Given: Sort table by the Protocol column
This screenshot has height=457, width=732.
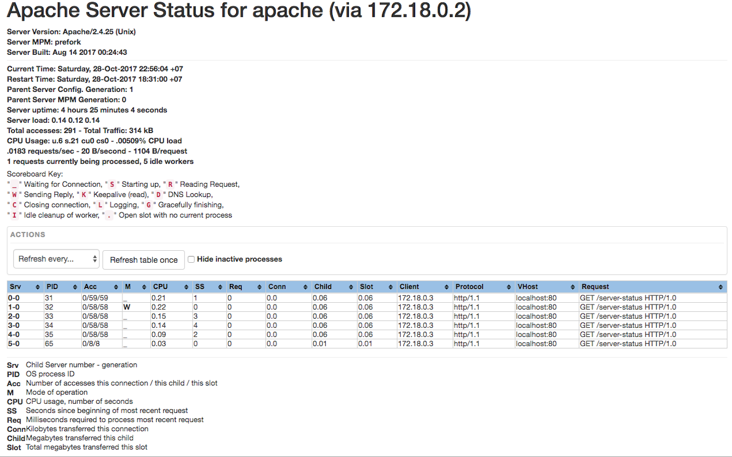Looking at the screenshot, I should click(483, 287).
